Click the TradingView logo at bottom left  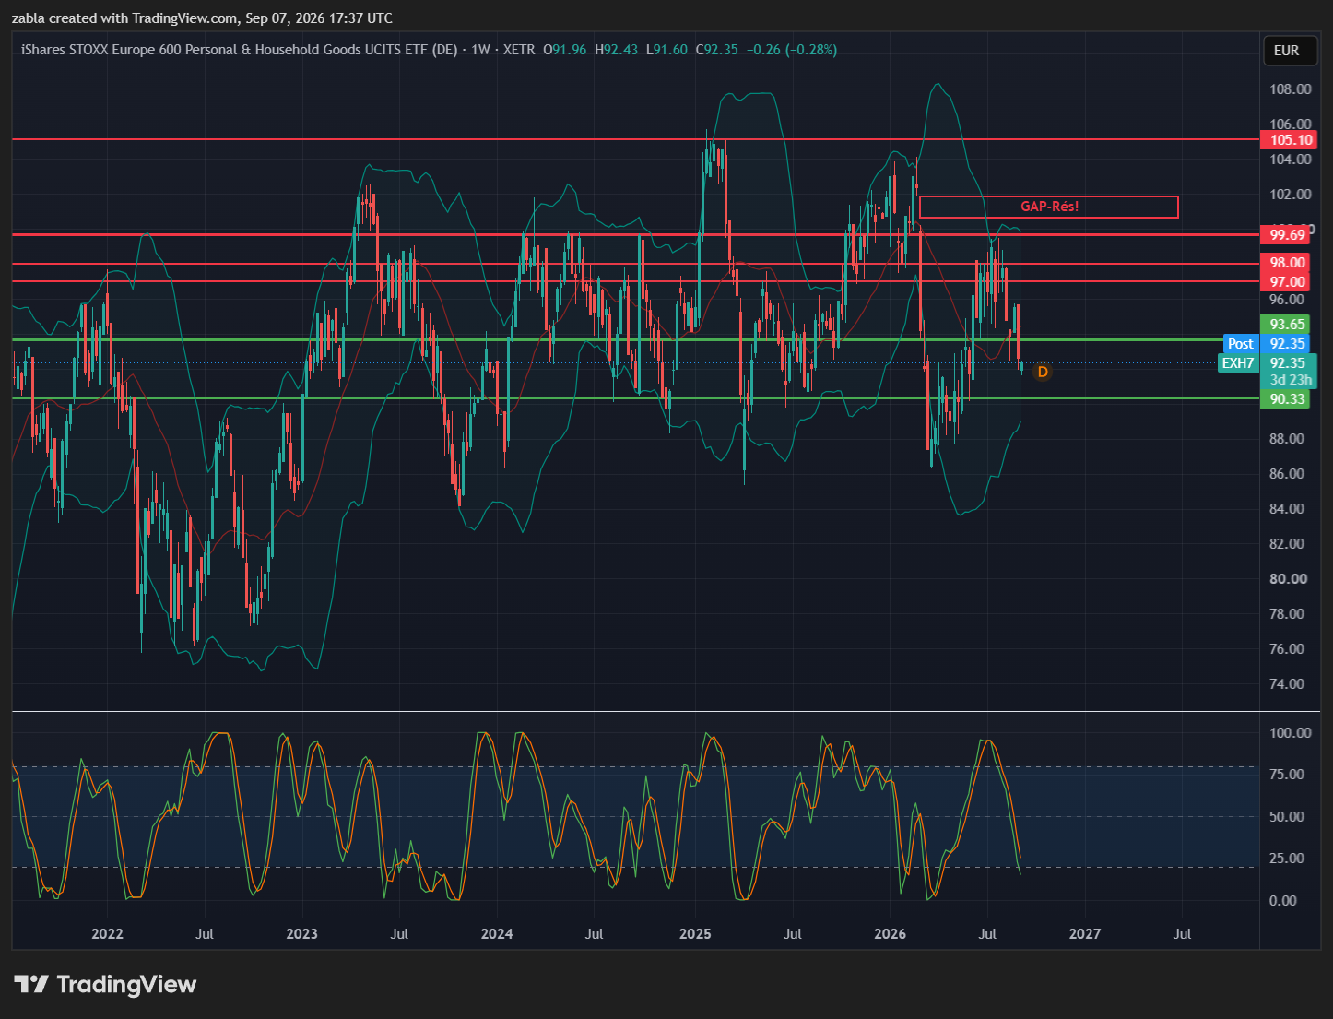[105, 984]
